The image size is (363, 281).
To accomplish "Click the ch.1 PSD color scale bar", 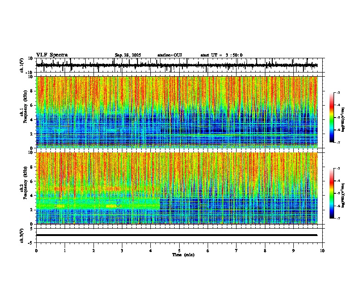I will click(332, 118).
